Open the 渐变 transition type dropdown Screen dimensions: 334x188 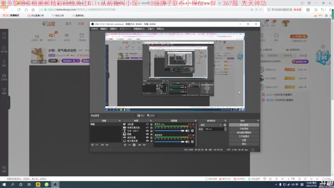point(211,125)
